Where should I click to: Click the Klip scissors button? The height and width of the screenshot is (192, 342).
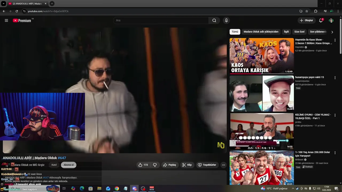click(x=187, y=165)
